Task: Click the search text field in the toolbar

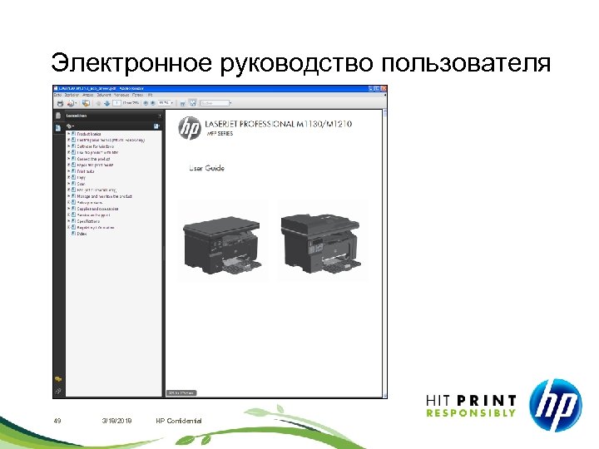Action: coord(215,103)
